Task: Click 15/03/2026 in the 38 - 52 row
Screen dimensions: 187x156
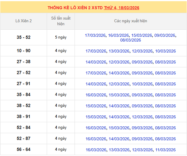Action: [x=96, y=106]
